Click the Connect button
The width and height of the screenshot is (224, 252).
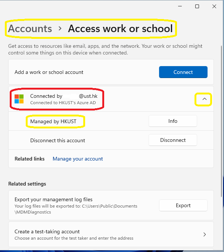tap(183, 72)
